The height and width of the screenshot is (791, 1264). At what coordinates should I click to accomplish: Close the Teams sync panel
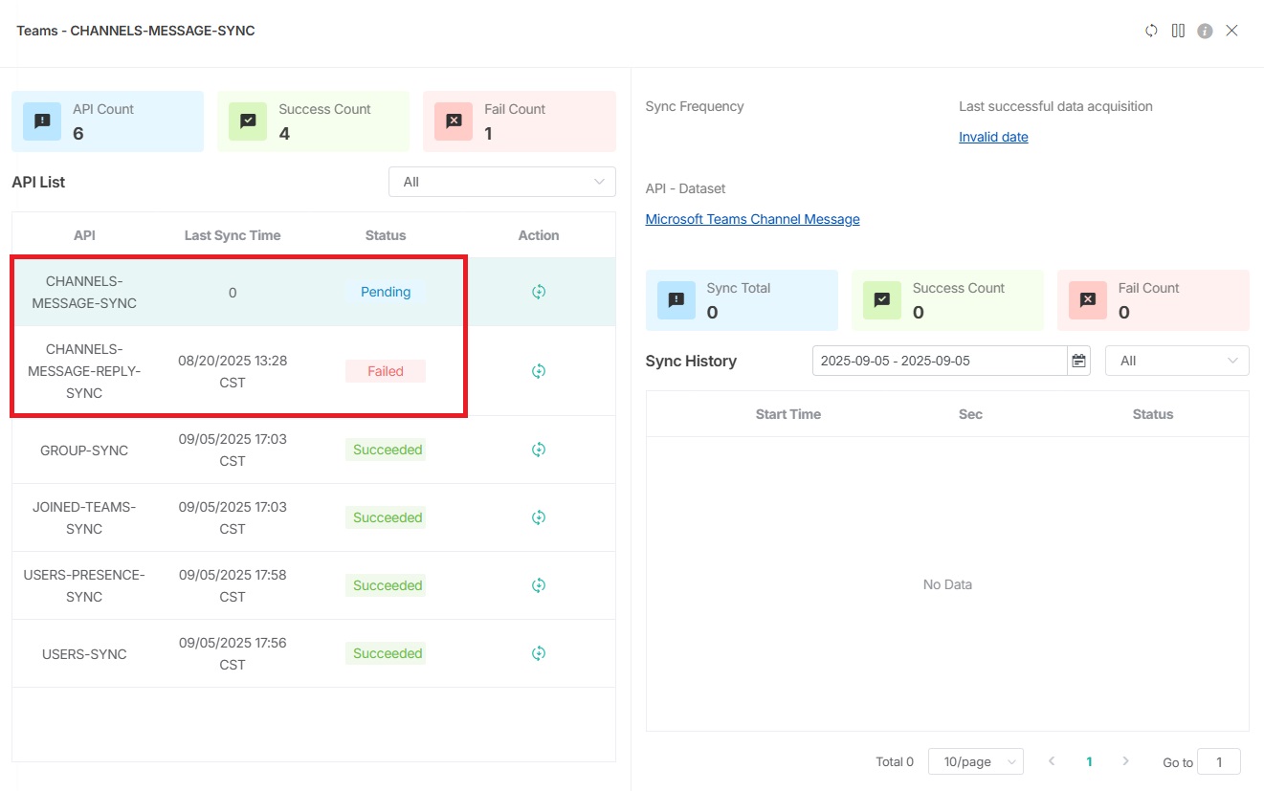click(x=1231, y=31)
